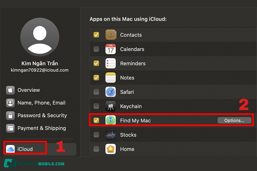Viewport: 257px width, 171px height.
Task: Click the Contacts app icon
Action: pos(111,35)
